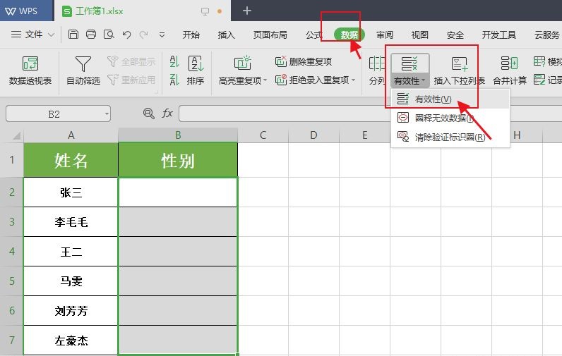The height and width of the screenshot is (356, 562).
Task: Undo the last action
Action: [126, 35]
